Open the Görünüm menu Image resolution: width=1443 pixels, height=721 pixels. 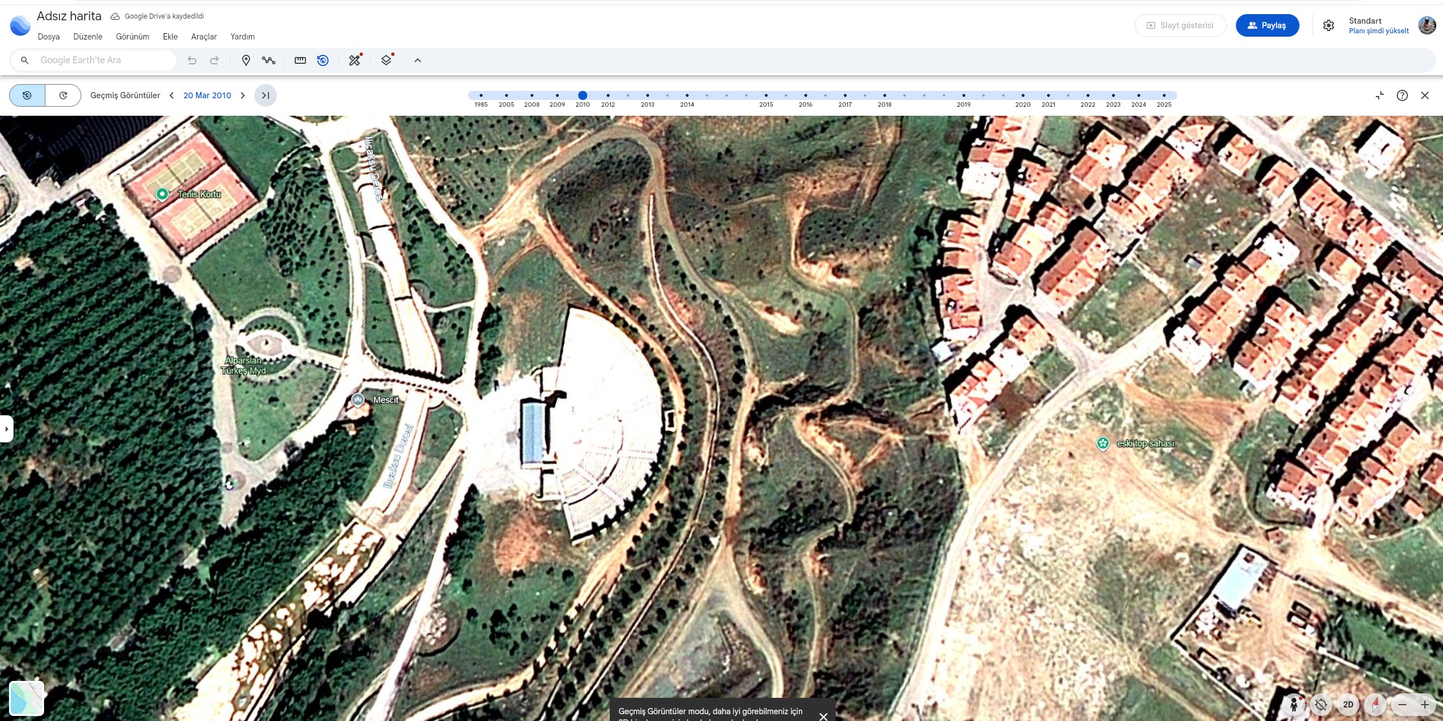133,37
